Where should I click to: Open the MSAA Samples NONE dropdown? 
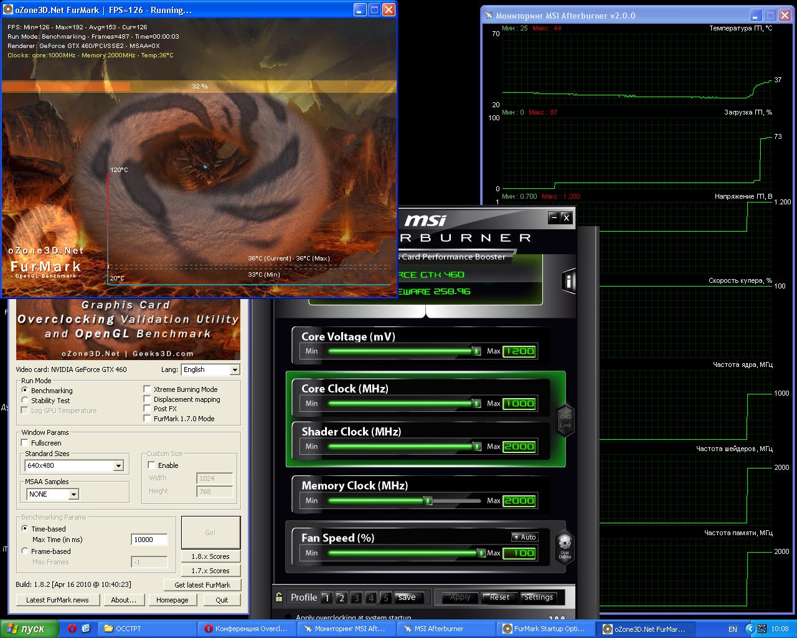click(x=52, y=494)
